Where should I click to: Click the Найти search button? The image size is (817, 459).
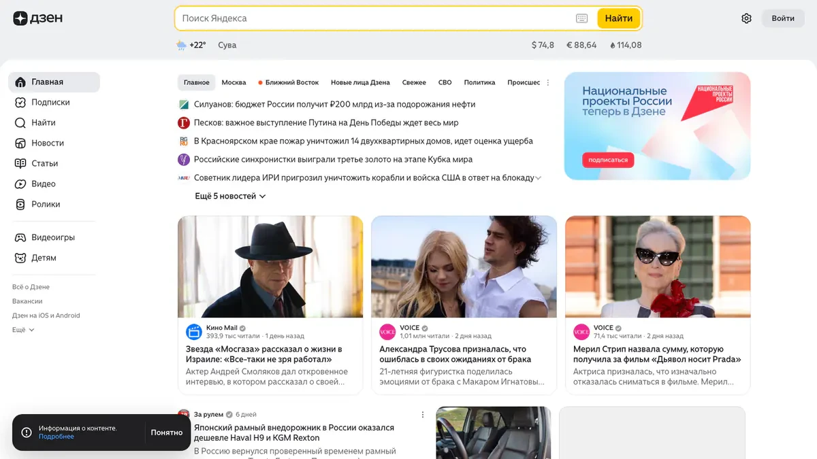(619, 18)
